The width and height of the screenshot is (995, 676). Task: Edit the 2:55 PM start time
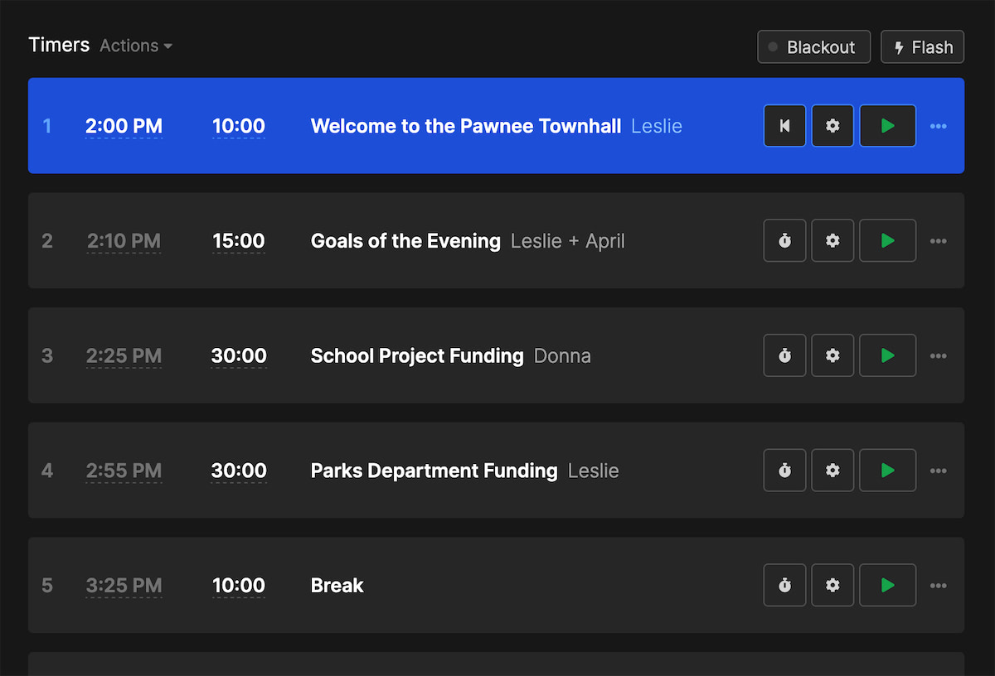[x=124, y=470]
